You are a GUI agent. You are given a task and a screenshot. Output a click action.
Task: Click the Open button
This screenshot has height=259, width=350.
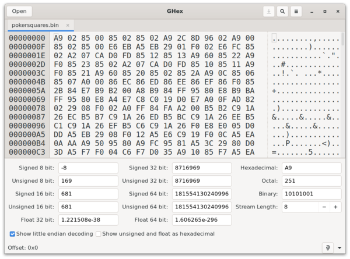(x=19, y=11)
